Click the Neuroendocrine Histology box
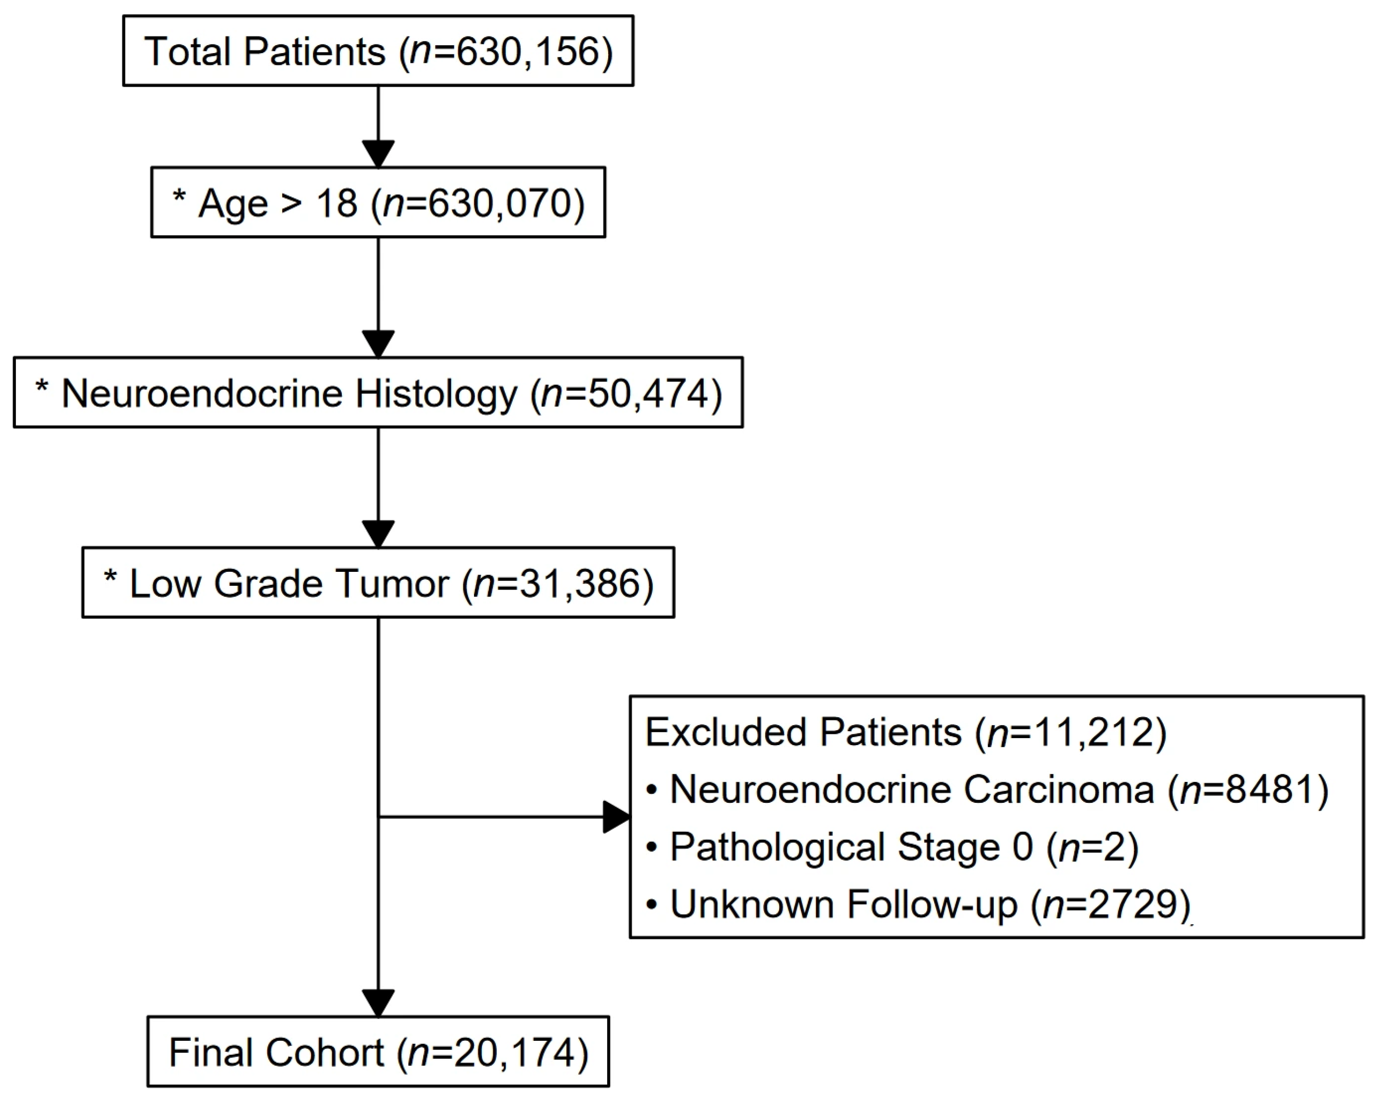The height and width of the screenshot is (1099, 1377). pos(378,392)
